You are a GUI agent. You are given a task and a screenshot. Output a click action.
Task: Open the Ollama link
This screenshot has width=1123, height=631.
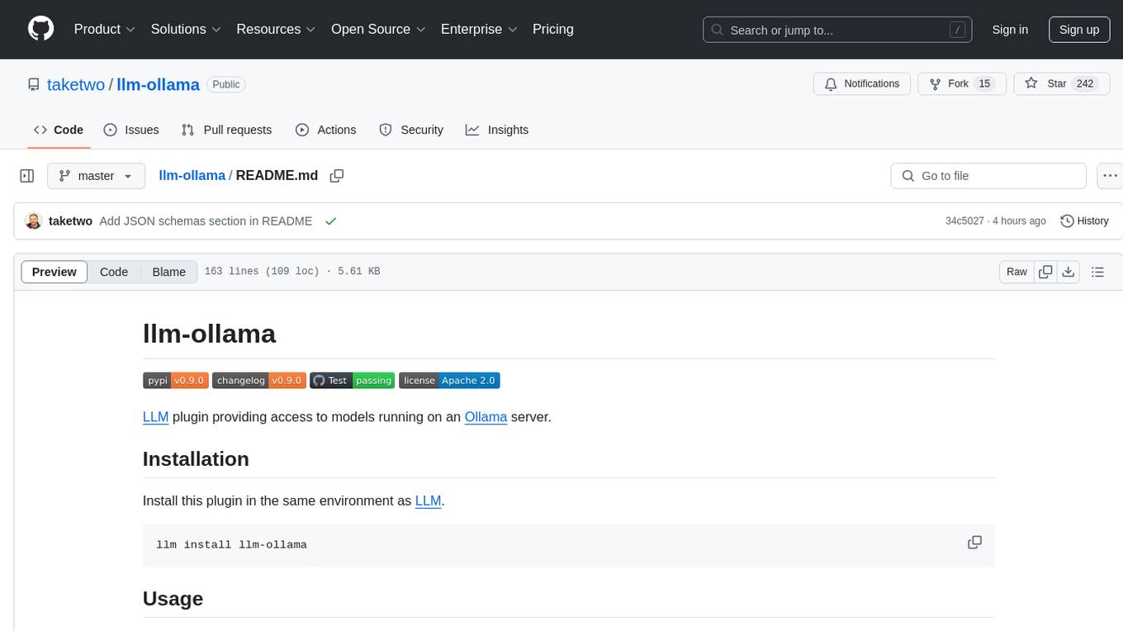click(x=486, y=417)
